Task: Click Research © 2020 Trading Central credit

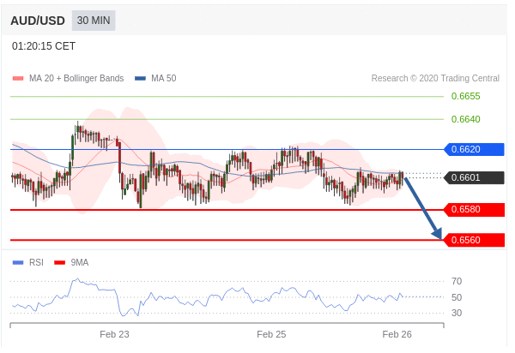Action: pos(435,78)
